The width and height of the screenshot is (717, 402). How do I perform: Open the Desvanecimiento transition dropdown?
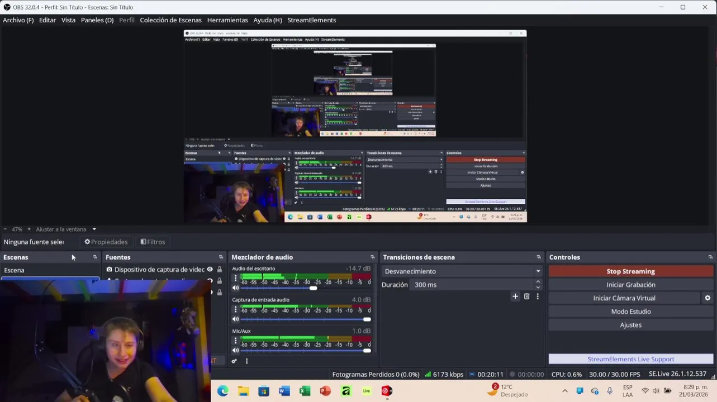point(462,271)
